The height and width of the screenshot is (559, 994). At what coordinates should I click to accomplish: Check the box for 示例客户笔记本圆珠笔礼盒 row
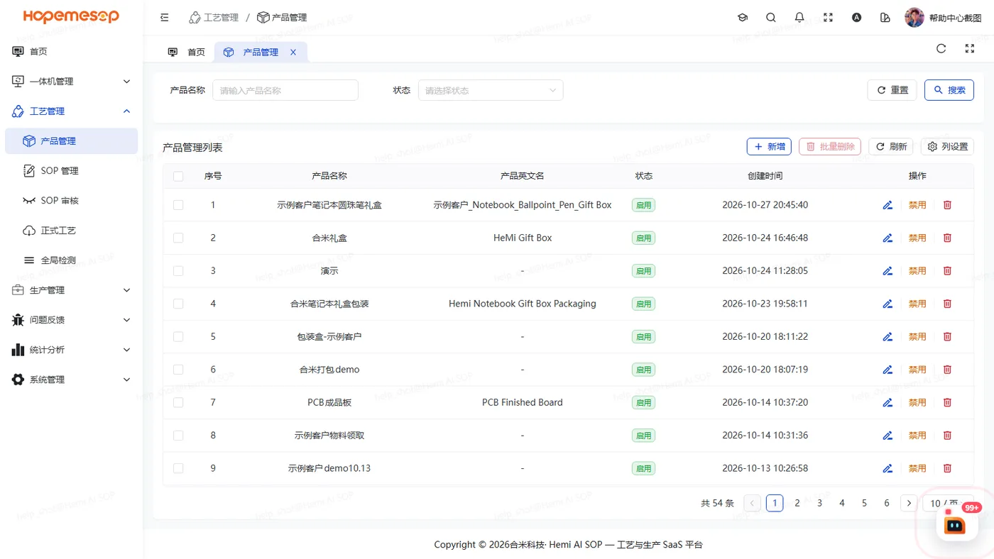[x=178, y=205]
